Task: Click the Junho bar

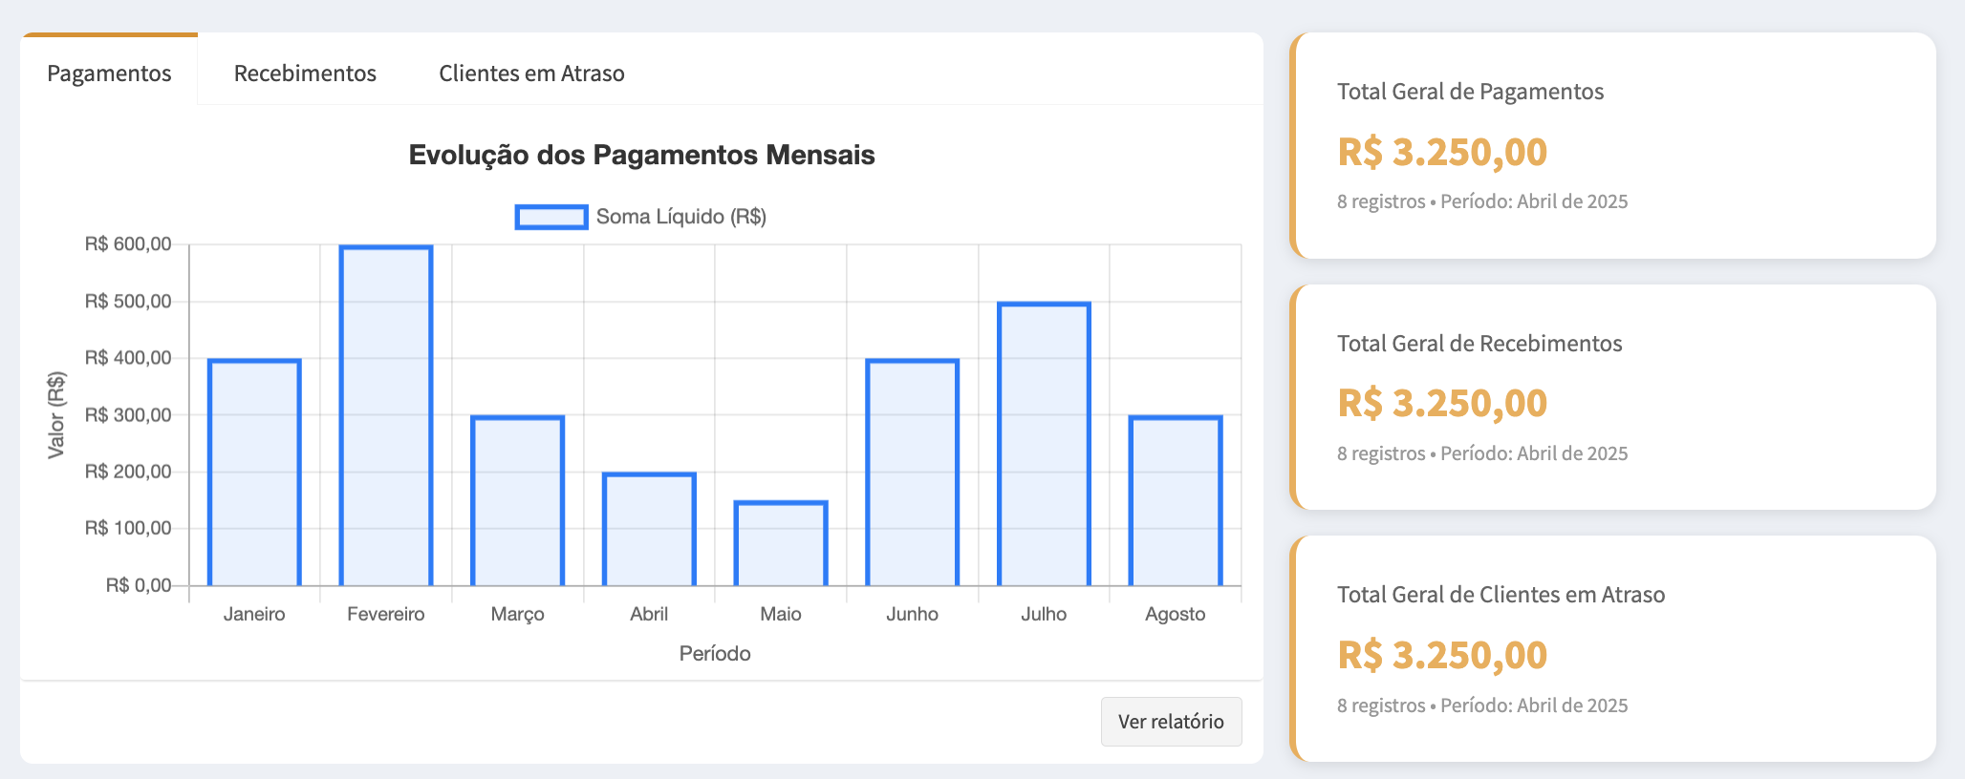Action: click(x=912, y=473)
